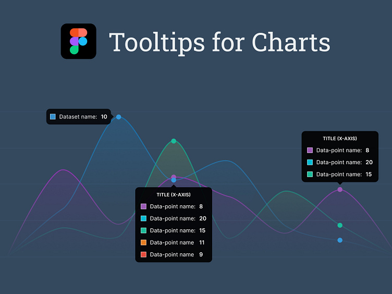Click 'TITLE (X-AXIS)' in the right tooltip
Viewport: 392px width, 294px height.
coord(340,139)
